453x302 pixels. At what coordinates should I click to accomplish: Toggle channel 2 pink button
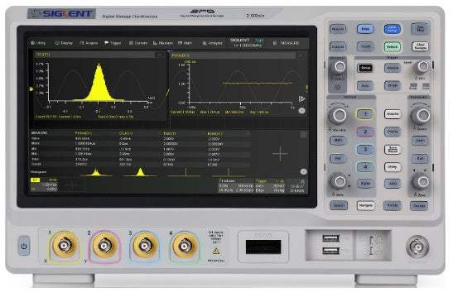[365, 132]
